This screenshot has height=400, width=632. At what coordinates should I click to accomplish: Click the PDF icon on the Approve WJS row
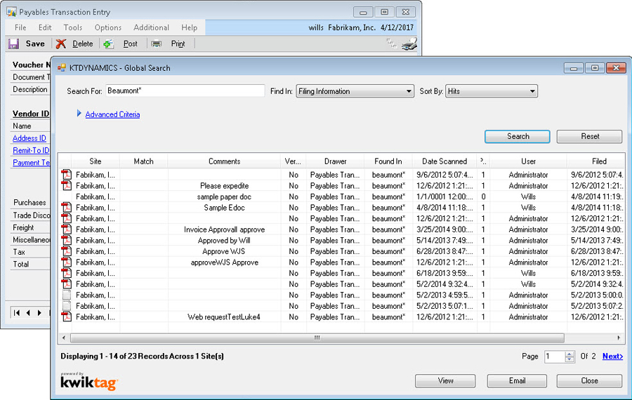[67, 251]
